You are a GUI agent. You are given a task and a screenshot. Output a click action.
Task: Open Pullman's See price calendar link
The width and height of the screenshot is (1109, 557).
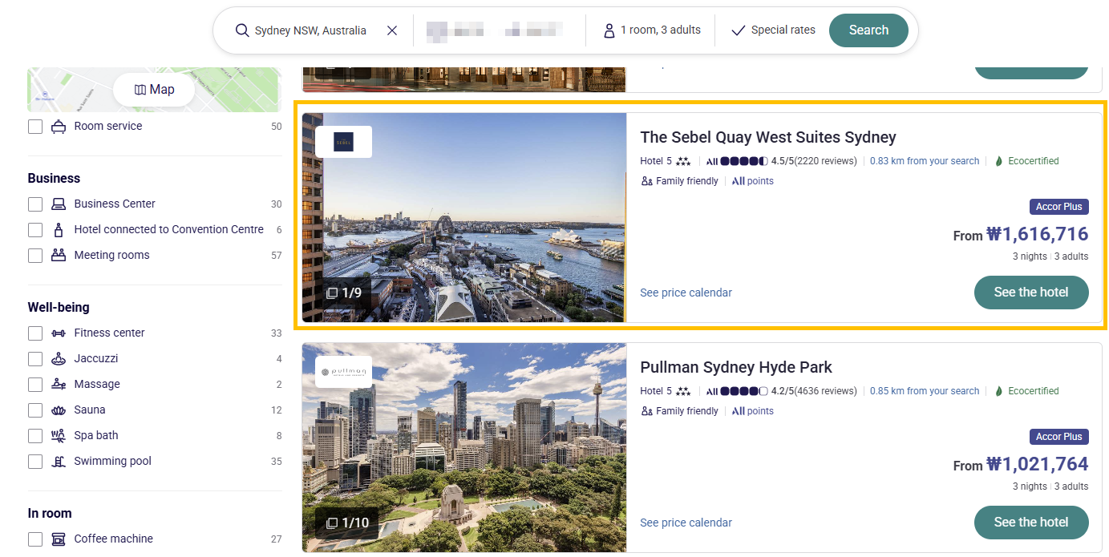pos(686,523)
